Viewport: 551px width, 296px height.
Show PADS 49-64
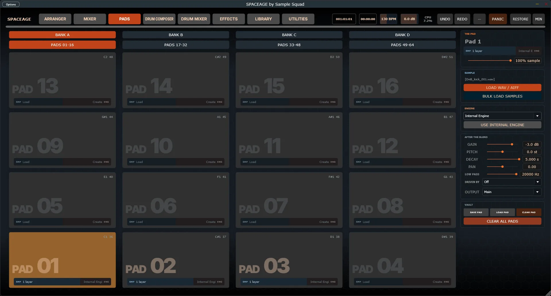coord(402,45)
